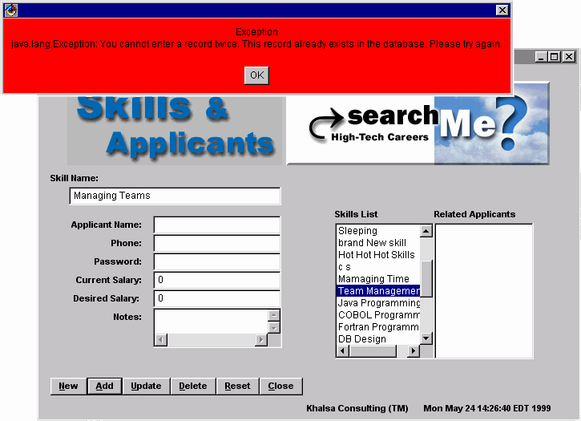Click the Delete button

192,386
